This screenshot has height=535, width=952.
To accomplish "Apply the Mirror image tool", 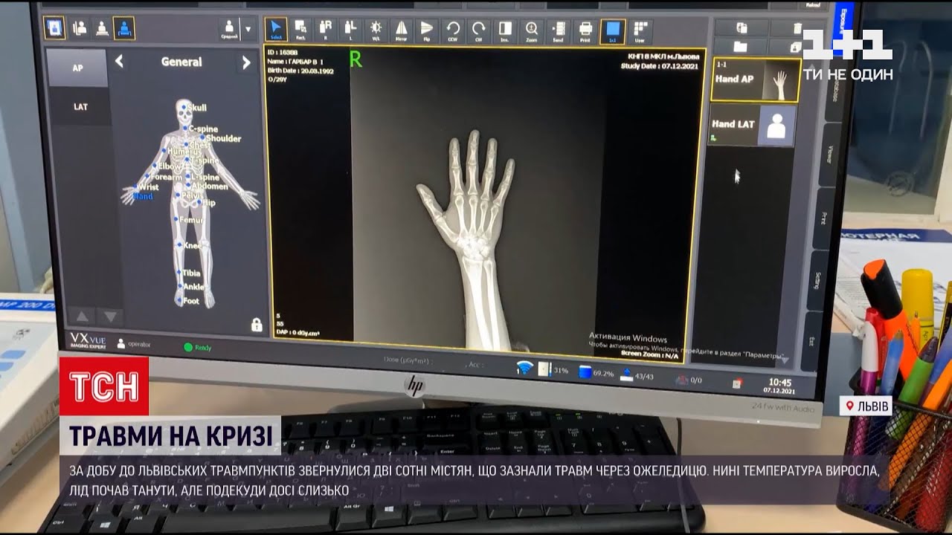I will coord(401,30).
